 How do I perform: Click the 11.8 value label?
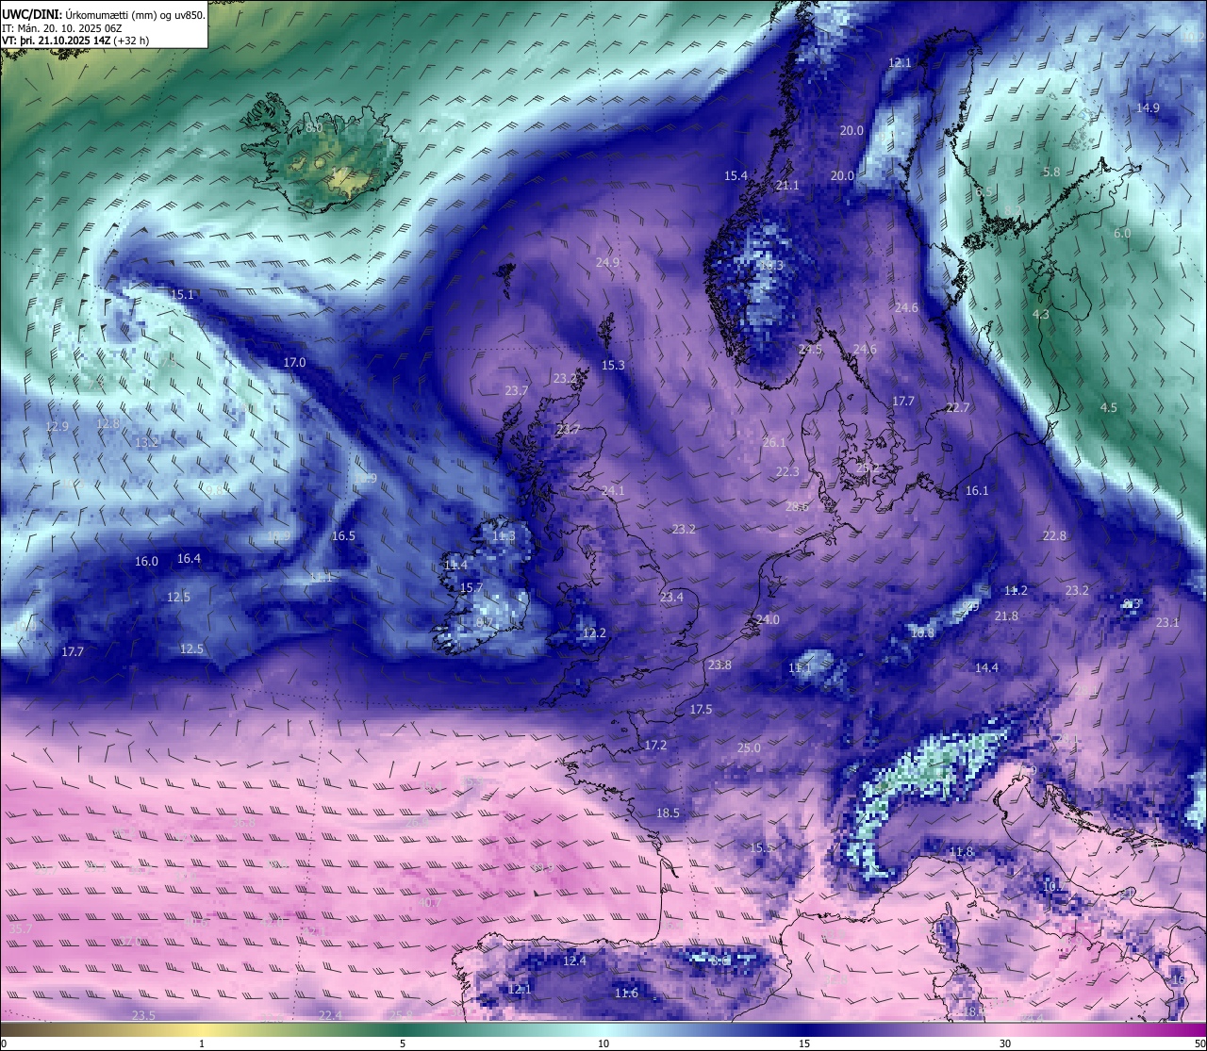tap(961, 852)
